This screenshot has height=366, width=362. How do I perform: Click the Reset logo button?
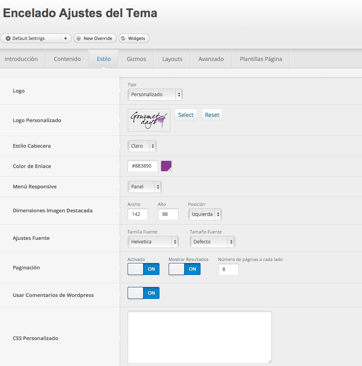point(212,115)
